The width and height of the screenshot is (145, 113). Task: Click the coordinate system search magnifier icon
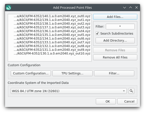pos(131,91)
